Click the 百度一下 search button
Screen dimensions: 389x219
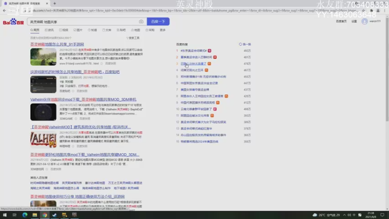tap(158, 21)
